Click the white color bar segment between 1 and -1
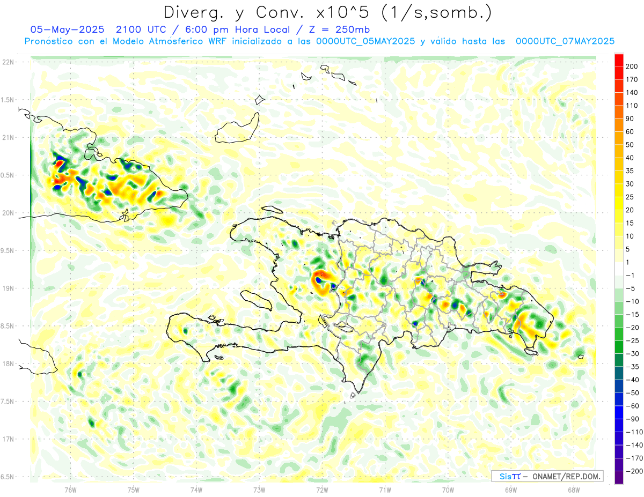 tap(619, 269)
